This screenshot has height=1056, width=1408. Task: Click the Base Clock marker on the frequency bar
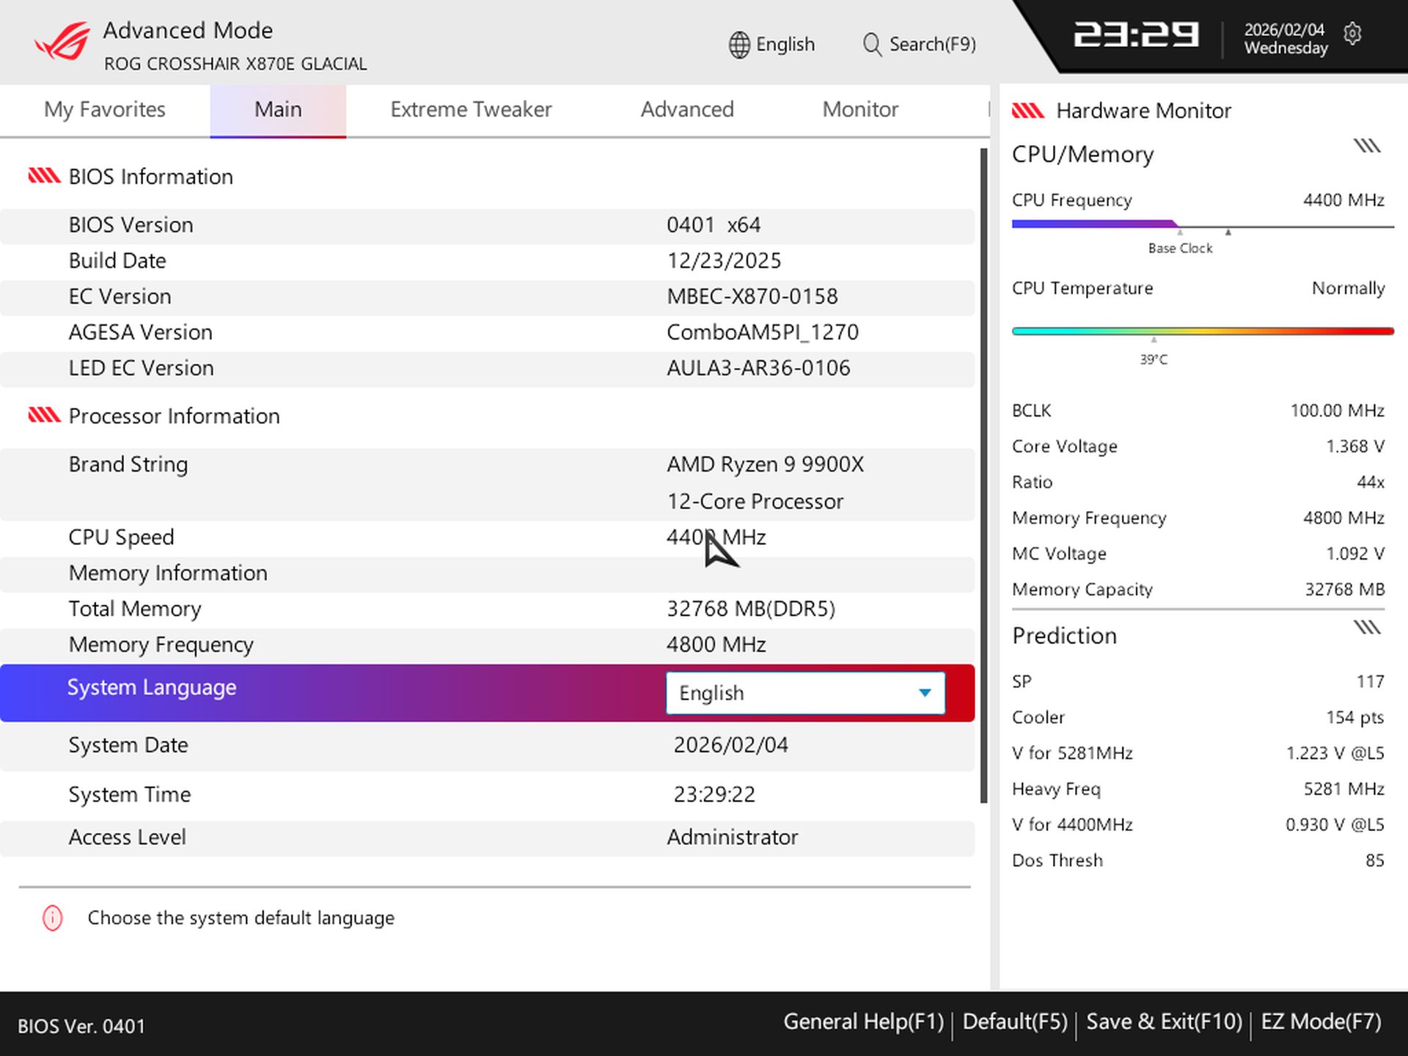pyautogui.click(x=1179, y=233)
